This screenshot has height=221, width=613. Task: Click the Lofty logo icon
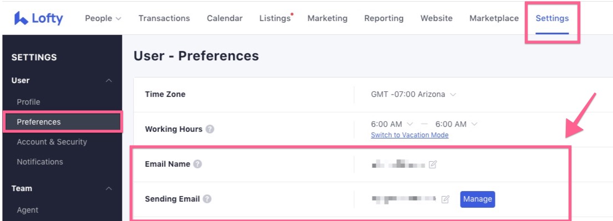coord(21,18)
